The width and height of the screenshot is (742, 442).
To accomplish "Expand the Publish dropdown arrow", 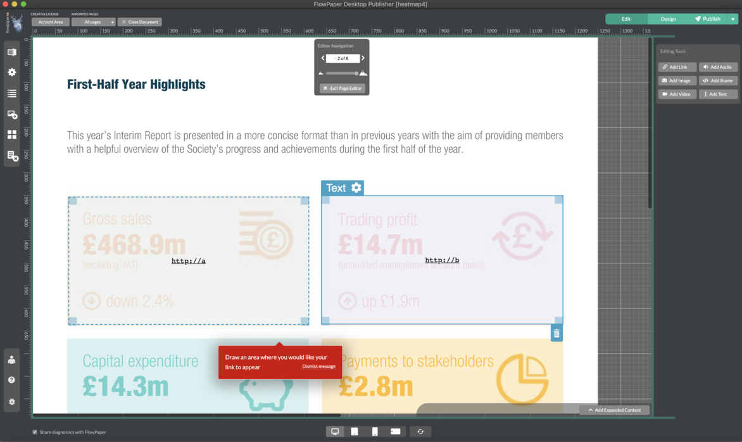I will (733, 19).
